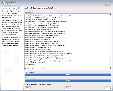
Task: Select the 'Installing iproute2' log line
Action: (x=38, y=47)
